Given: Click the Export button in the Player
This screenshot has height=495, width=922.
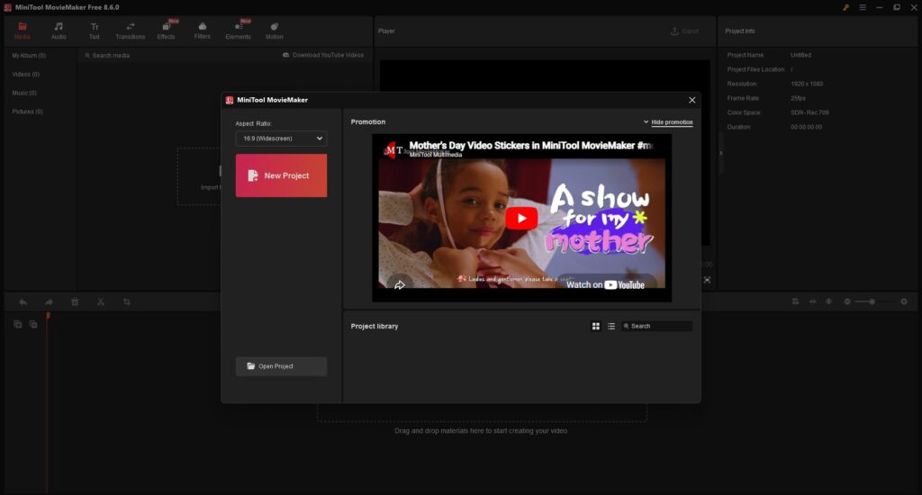Looking at the screenshot, I should 685,31.
